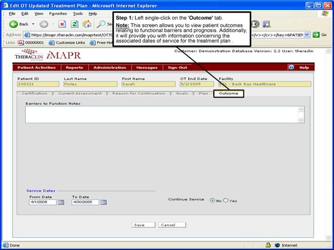This screenshot has width=334, height=250.
Task: Click the browser Back arrow icon
Action: point(14,24)
